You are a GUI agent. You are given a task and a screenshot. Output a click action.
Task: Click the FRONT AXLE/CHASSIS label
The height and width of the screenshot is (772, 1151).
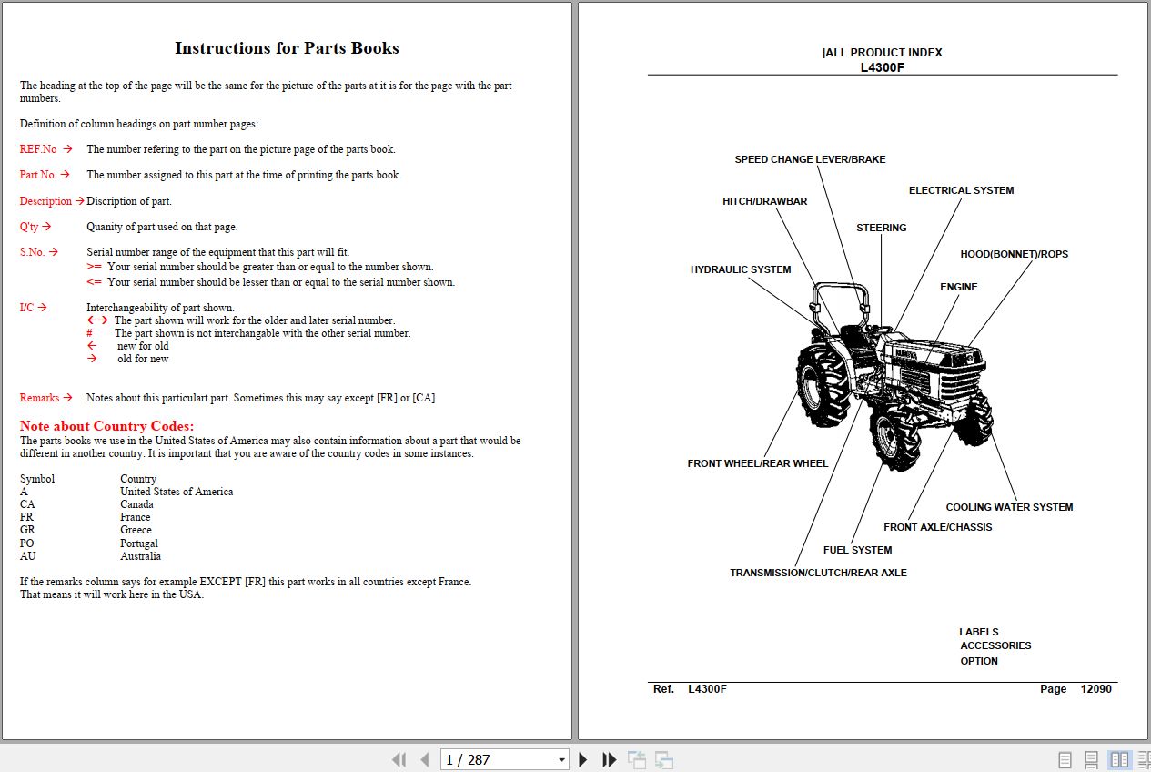pos(937,527)
